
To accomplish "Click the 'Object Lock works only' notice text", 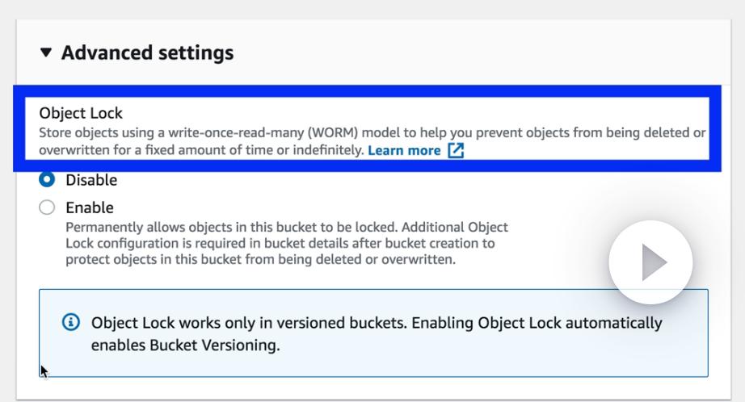I will click(x=242, y=323).
